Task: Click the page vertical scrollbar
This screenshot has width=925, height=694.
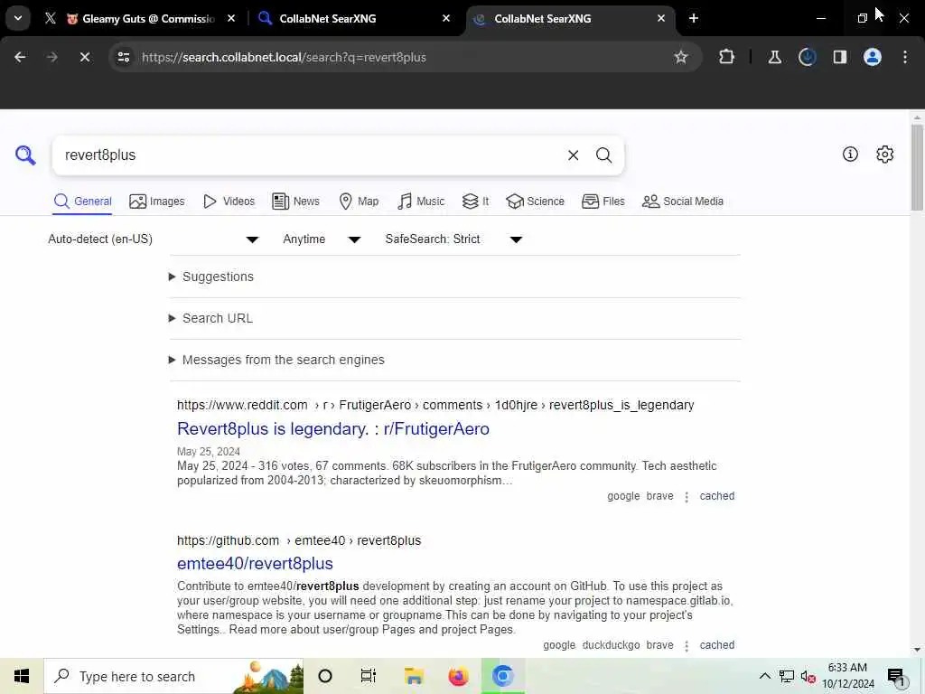Action: point(917,167)
